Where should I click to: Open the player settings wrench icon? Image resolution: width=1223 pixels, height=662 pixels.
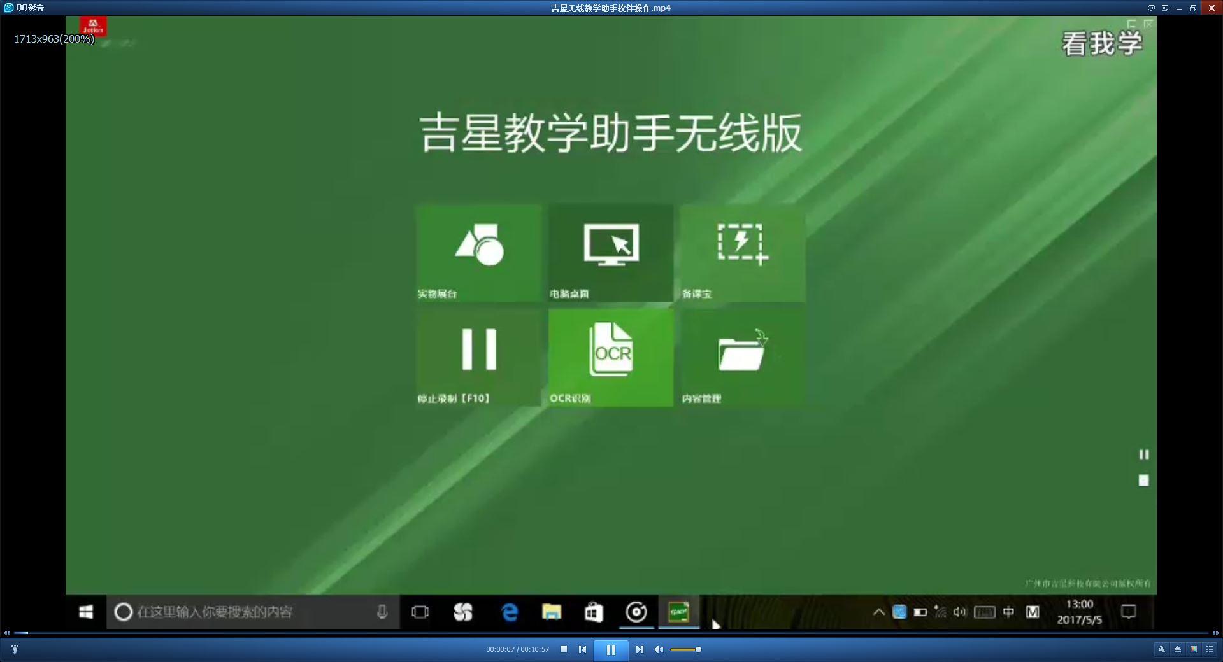tap(1161, 649)
